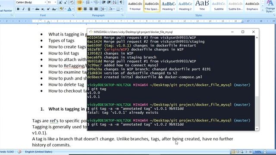Decrease paragraph indent
Viewport: 276px width, 155px height.
pyautogui.click(x=103, y=3)
